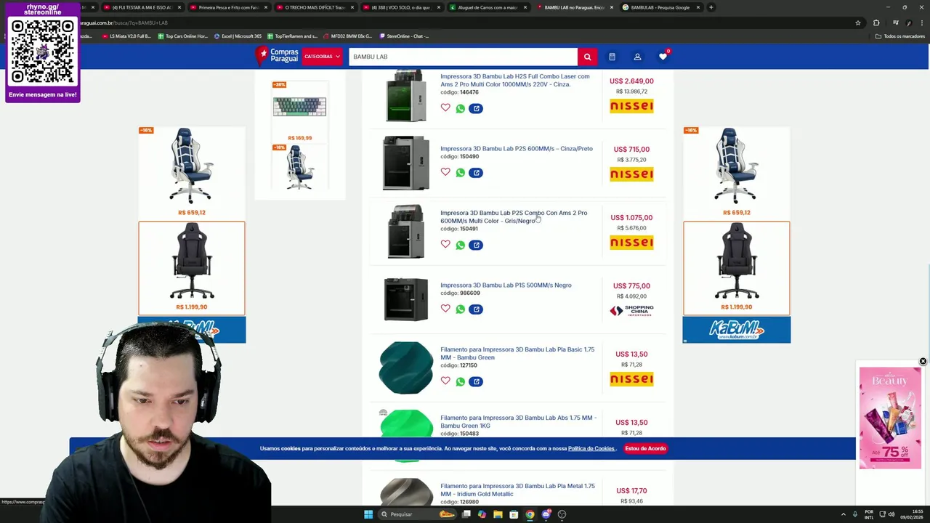Screen dimensions: 930x523
Task: Favorite the Pla Basic Bambu Green filament
Action: point(445,381)
